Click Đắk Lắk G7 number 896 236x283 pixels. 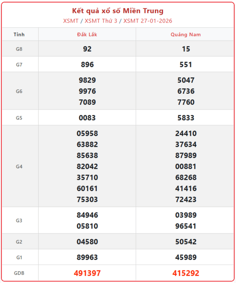pos(87,65)
